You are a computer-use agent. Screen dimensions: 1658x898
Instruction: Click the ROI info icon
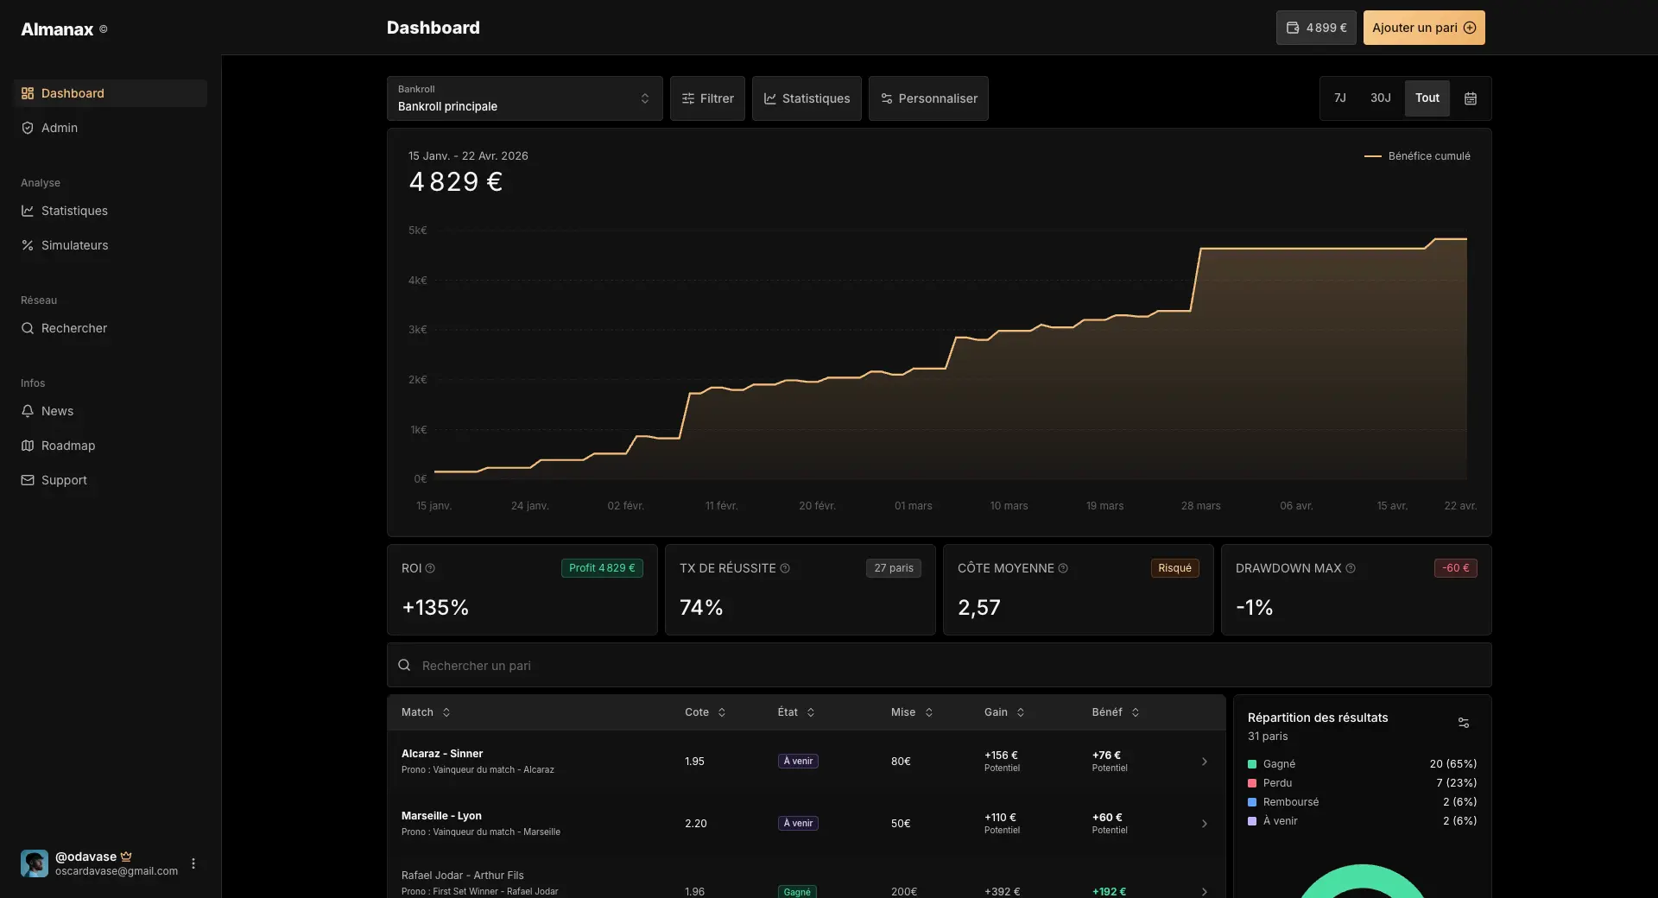pos(430,568)
